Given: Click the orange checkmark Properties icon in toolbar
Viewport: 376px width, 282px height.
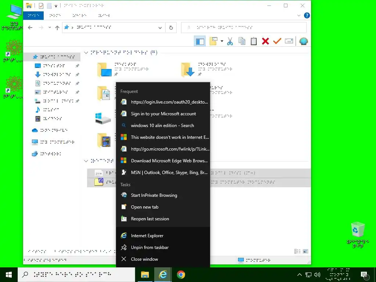Looking at the screenshot, I should click(277, 41).
